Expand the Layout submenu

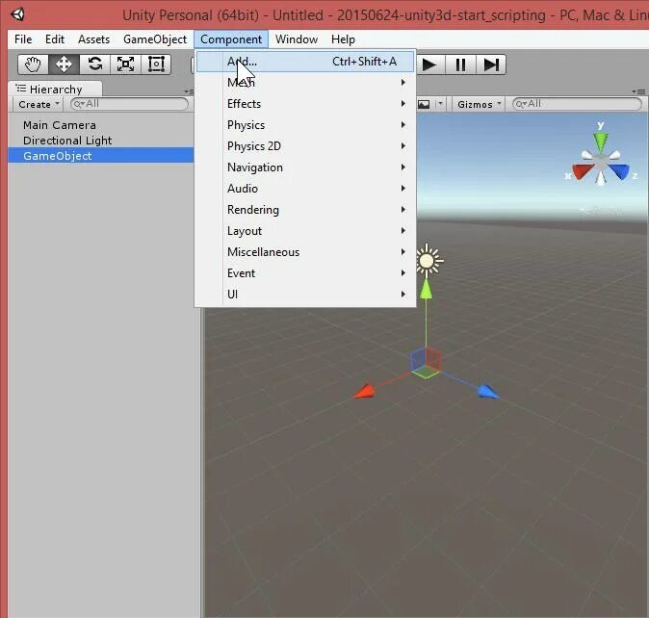click(x=305, y=231)
